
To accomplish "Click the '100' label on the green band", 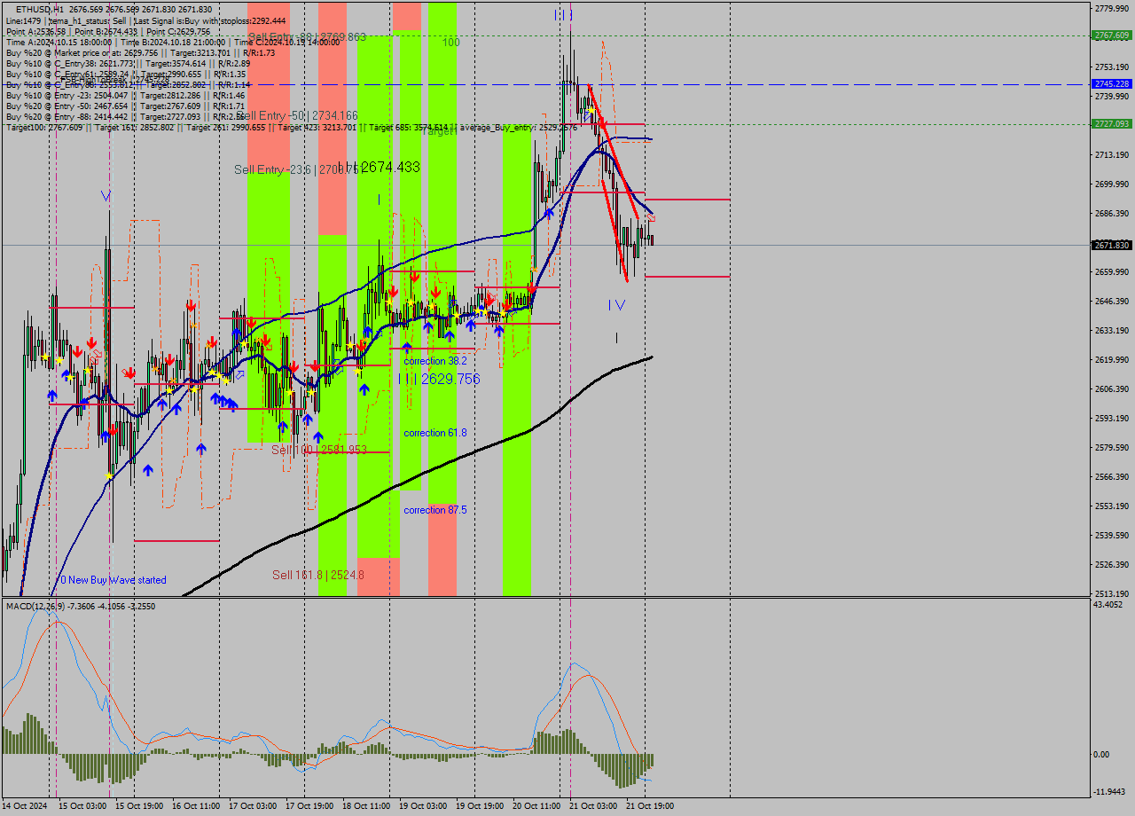I will click(x=451, y=42).
